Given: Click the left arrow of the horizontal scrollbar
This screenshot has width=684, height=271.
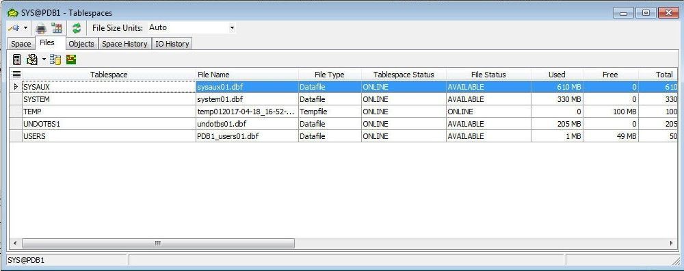Looking at the screenshot, I should point(15,243).
